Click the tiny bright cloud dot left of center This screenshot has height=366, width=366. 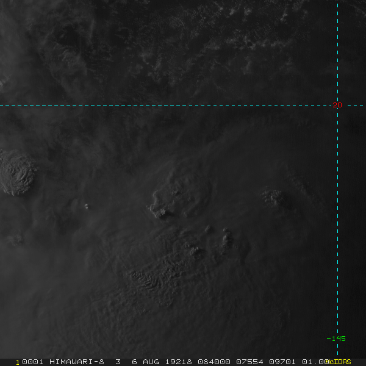click(86, 206)
